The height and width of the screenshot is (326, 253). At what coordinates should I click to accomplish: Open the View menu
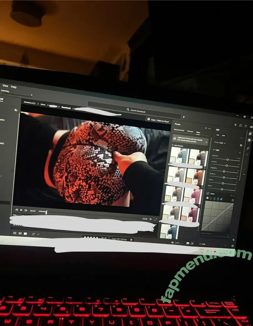[x=5, y=86]
